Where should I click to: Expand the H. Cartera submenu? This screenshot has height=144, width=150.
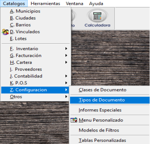click(35, 62)
